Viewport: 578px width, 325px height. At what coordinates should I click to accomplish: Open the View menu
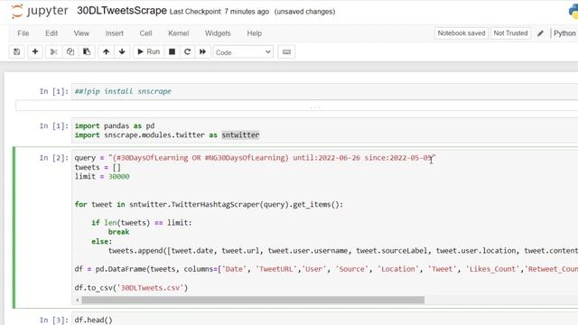click(x=81, y=33)
